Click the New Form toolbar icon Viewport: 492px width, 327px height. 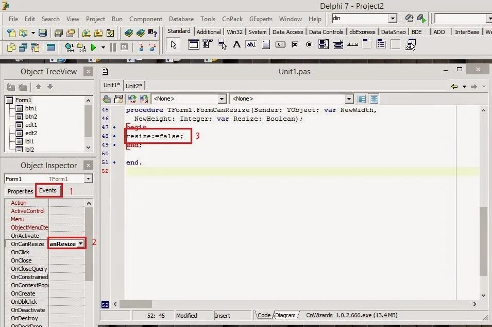[x=51, y=47]
